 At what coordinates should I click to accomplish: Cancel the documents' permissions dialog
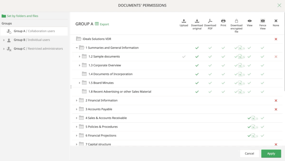click(249, 153)
